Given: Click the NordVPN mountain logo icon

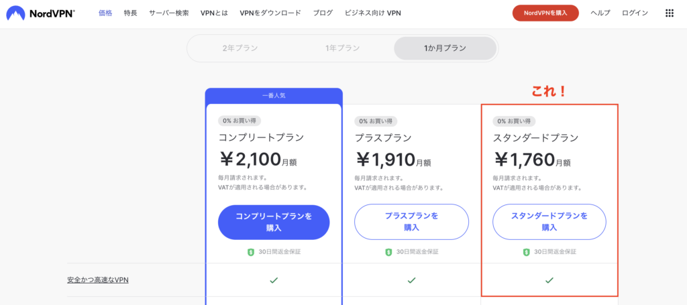Looking at the screenshot, I should coord(15,13).
